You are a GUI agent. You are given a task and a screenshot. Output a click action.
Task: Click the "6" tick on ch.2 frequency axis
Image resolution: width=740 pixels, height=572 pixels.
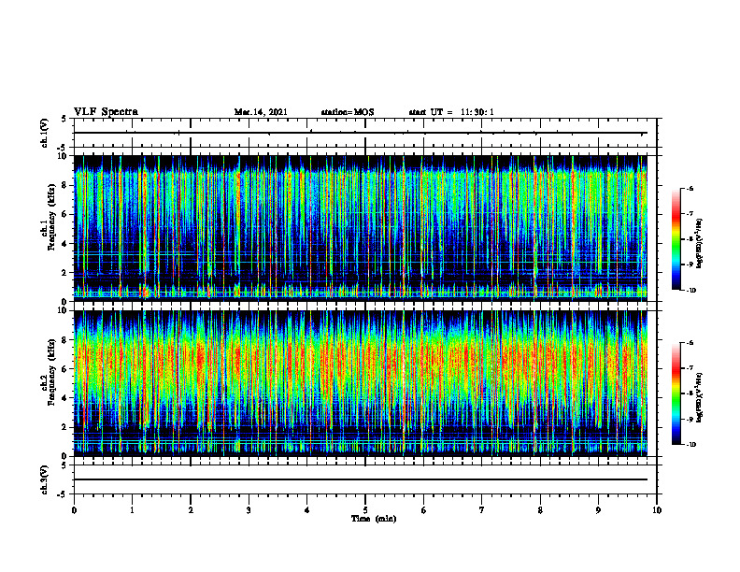coord(65,369)
